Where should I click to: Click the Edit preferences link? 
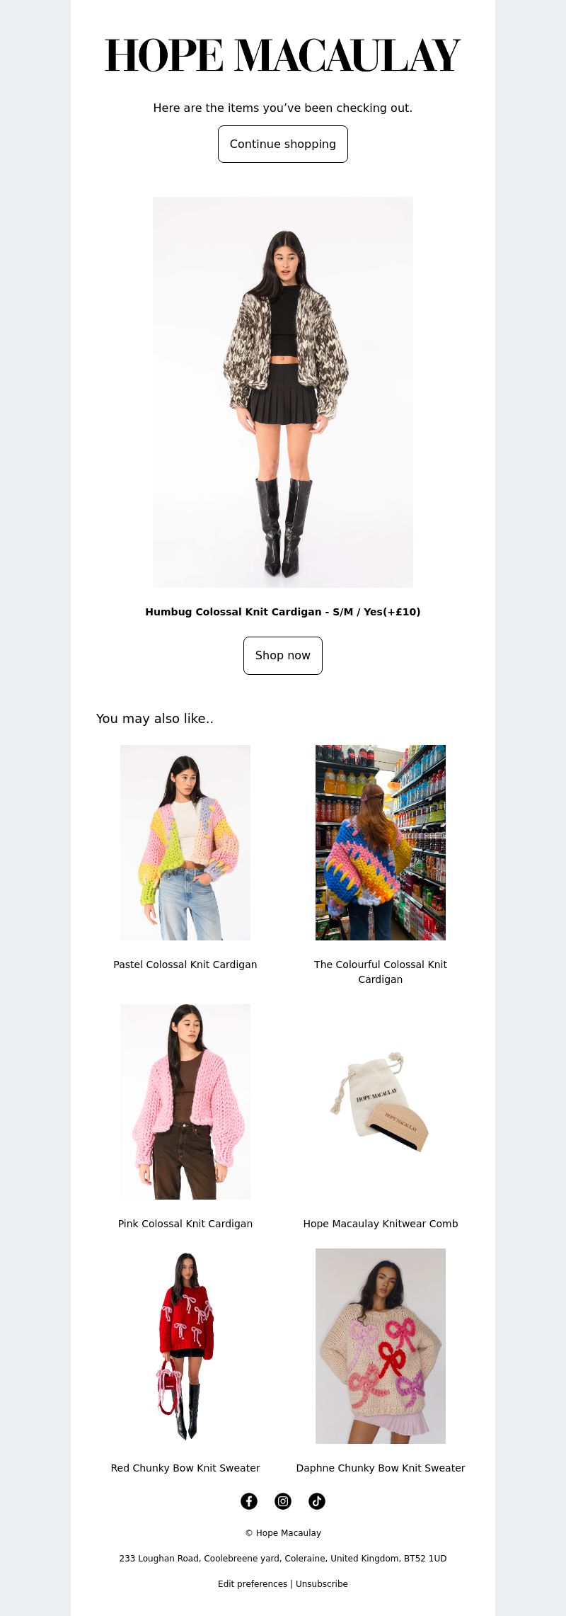tap(253, 1584)
